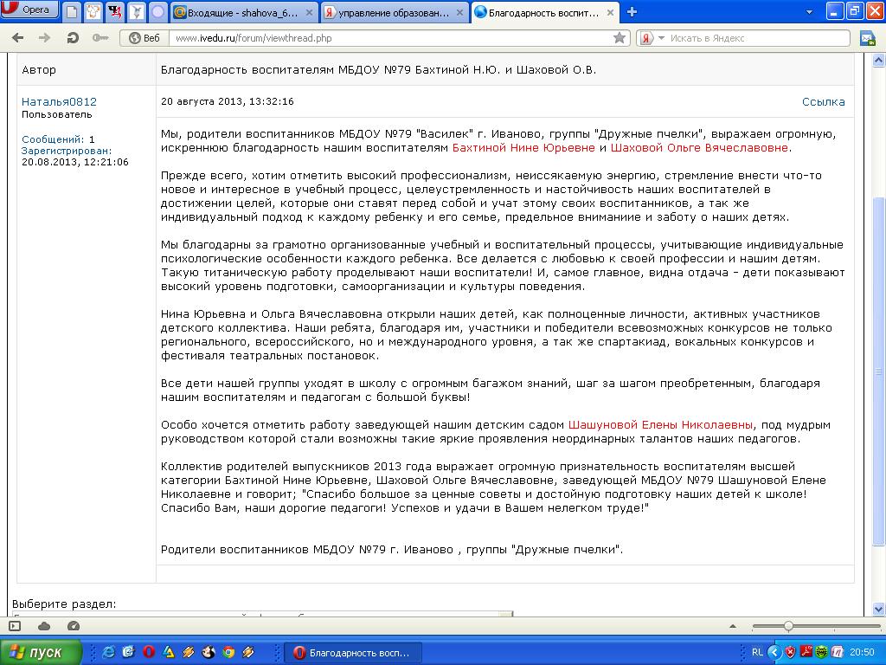The height and width of the screenshot is (665, 886).
Task: Switch to the pinned tab with goat icon
Action: [x=136, y=12]
